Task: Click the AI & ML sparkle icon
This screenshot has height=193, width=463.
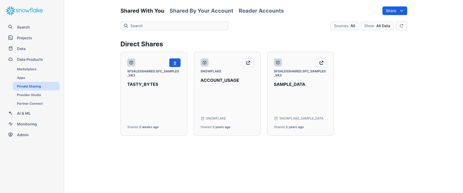Action: coord(11,113)
